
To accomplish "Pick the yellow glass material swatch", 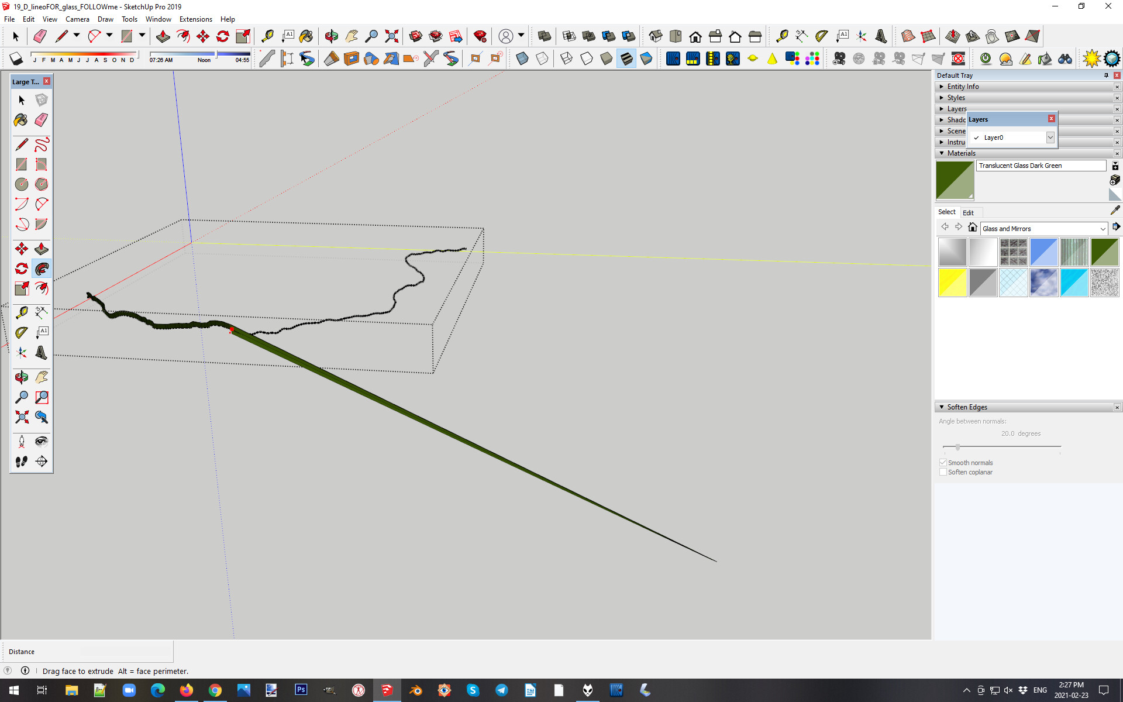I will point(952,283).
